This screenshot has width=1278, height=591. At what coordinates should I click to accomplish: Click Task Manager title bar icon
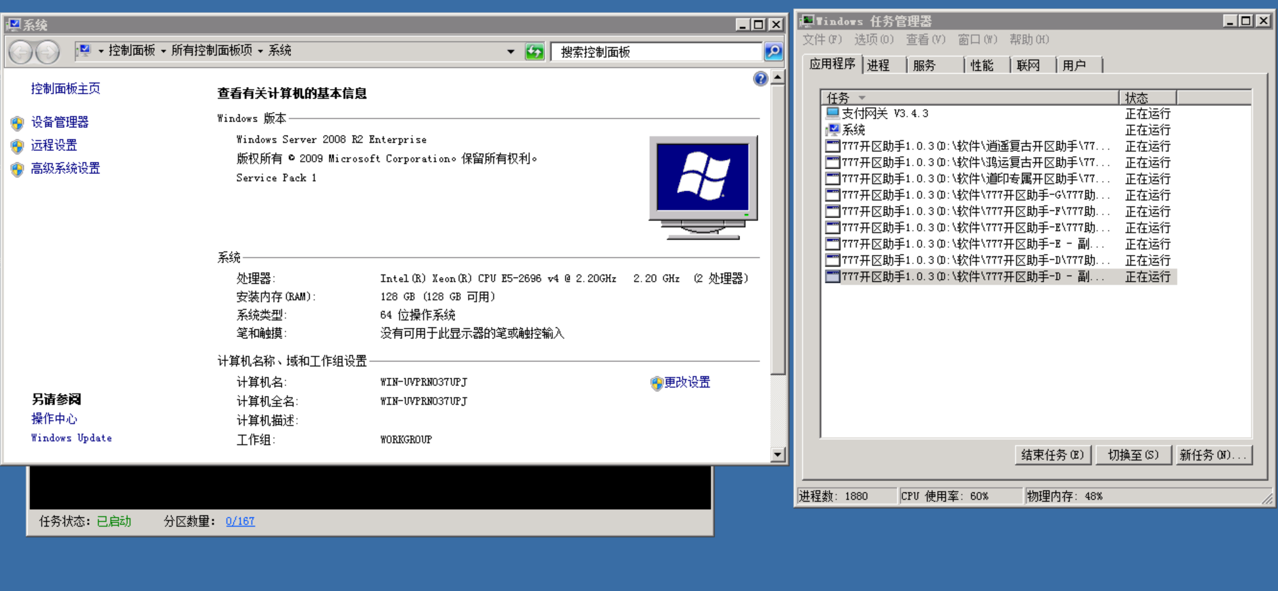click(808, 21)
